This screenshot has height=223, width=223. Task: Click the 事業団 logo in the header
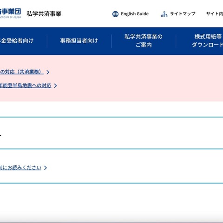10,13
